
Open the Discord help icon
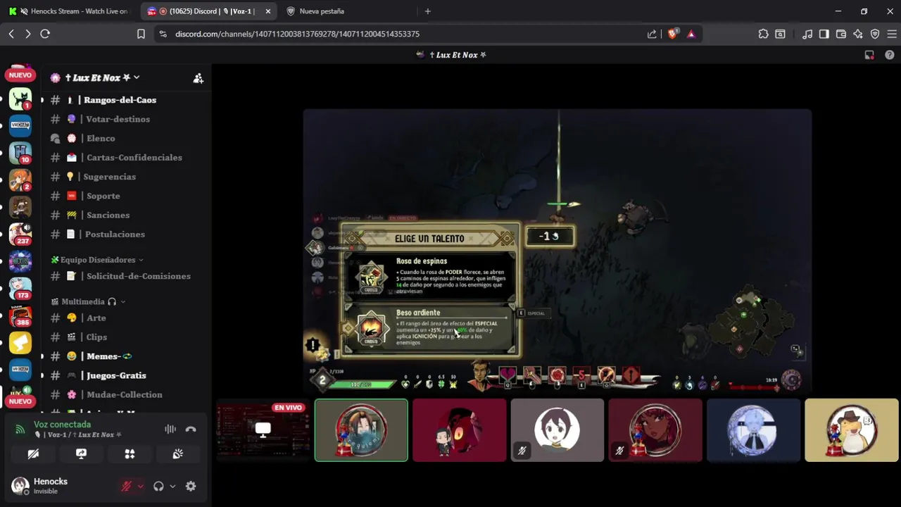[x=889, y=55]
